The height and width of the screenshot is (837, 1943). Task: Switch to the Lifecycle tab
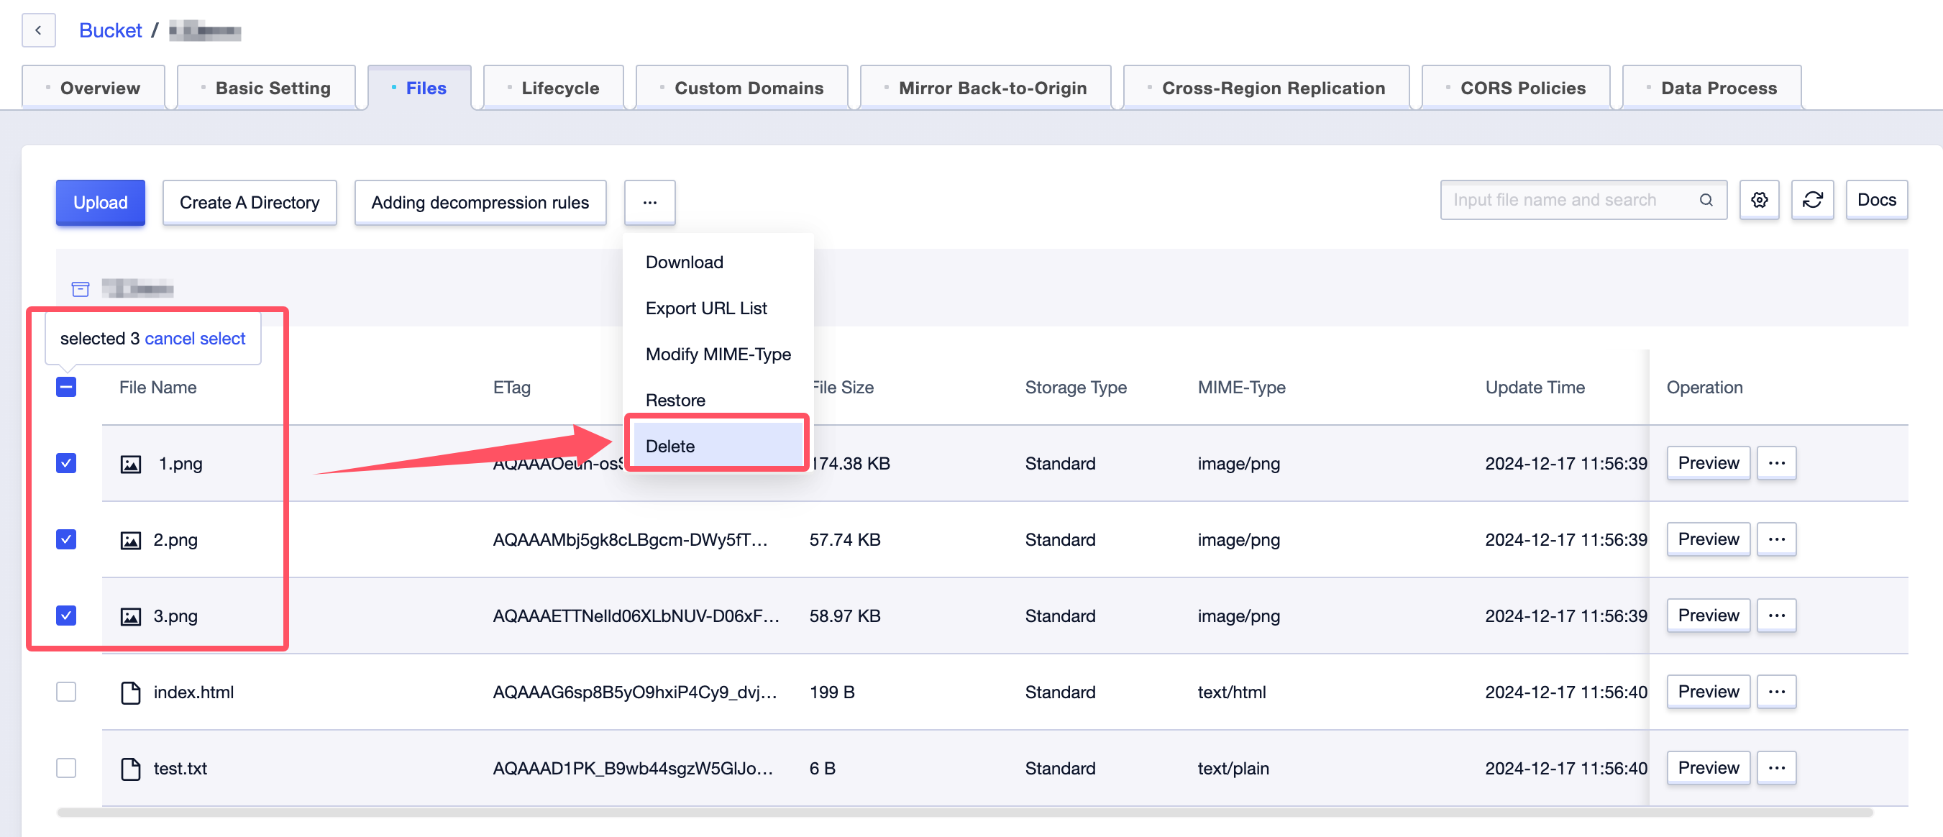(x=554, y=88)
